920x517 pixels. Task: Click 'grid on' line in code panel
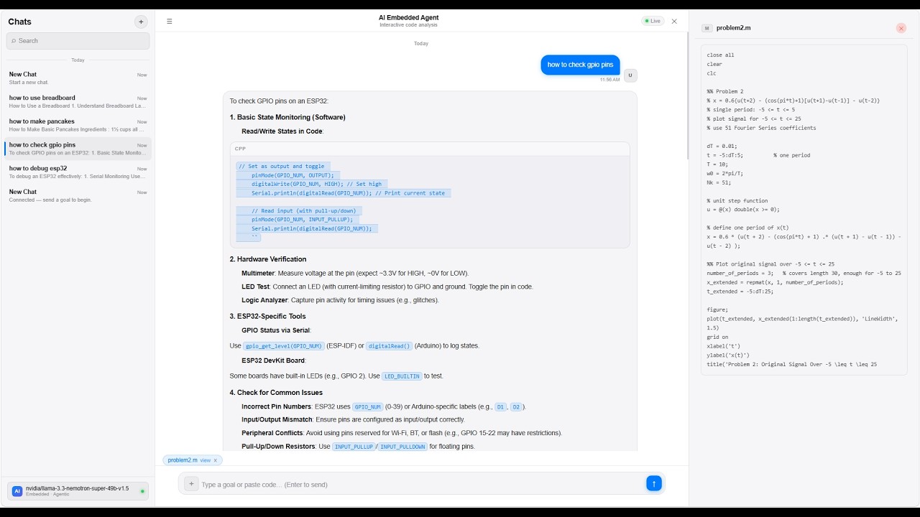coord(717,337)
